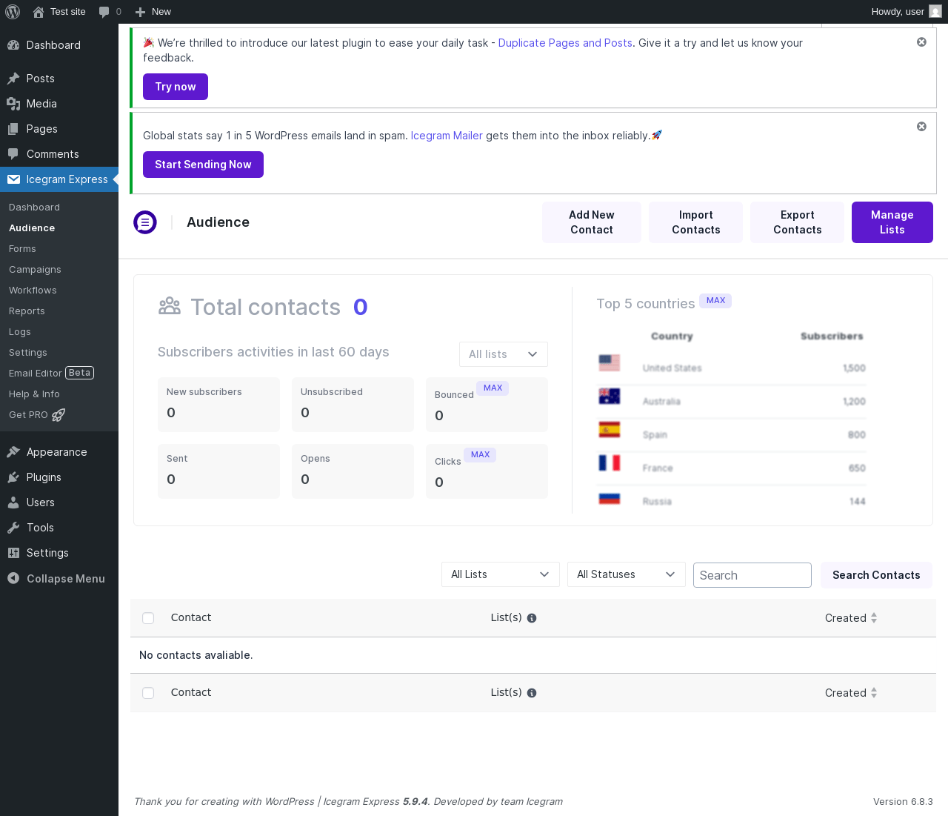
Task: Click Add New Contact button
Action: (592, 222)
